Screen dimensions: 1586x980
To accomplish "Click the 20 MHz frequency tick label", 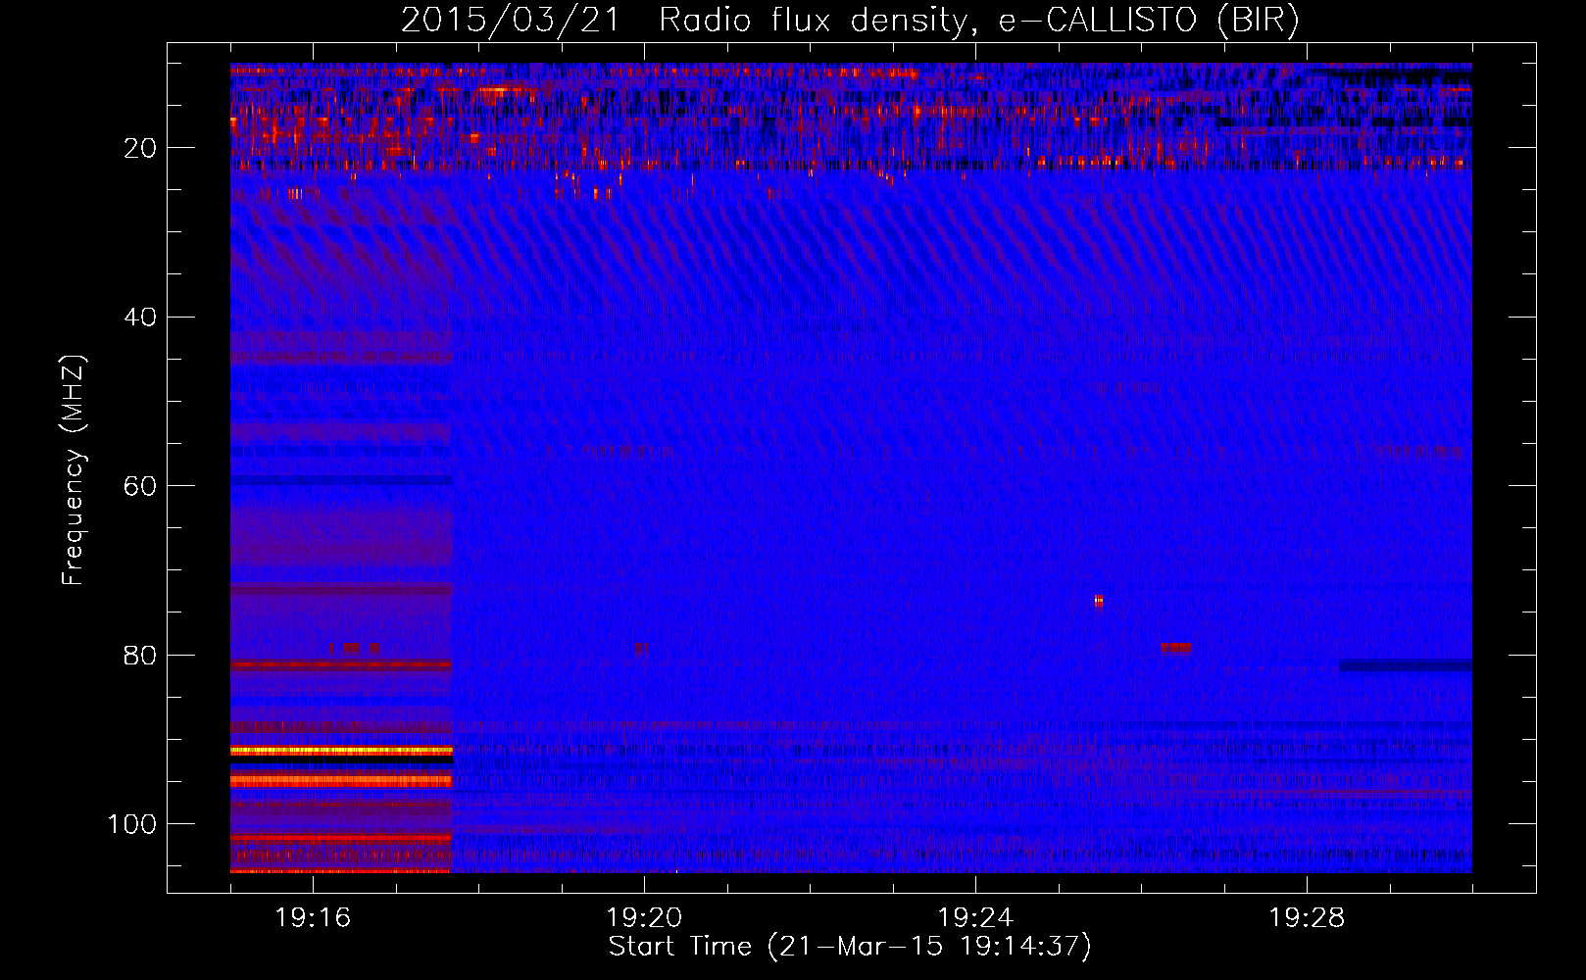I will (141, 148).
